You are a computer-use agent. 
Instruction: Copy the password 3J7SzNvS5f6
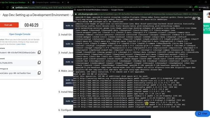[39, 63]
